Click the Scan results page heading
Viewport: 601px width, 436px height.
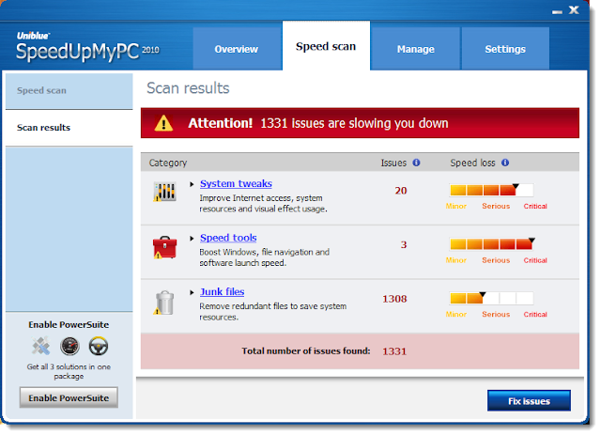click(188, 88)
